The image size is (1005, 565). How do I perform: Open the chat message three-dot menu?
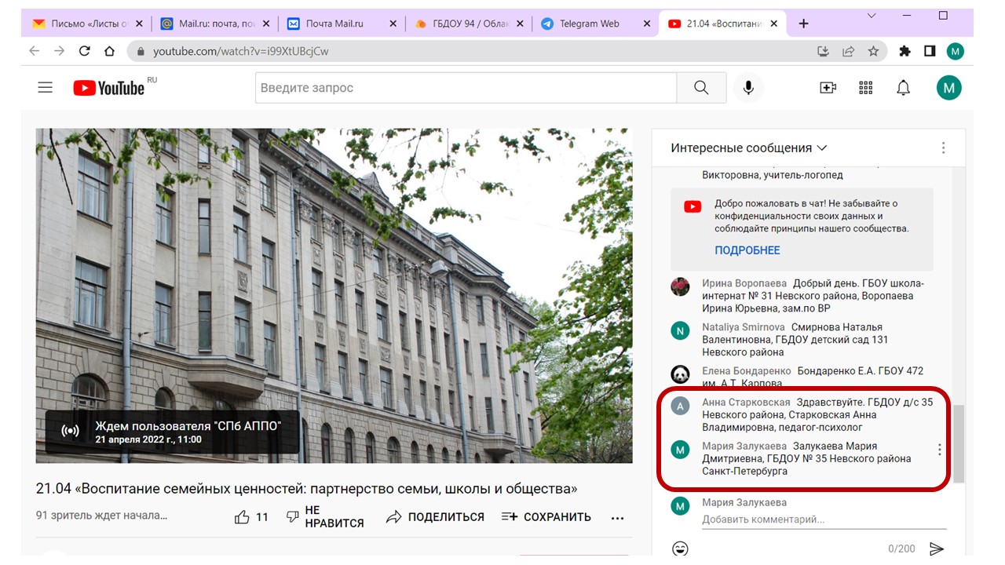(x=939, y=447)
